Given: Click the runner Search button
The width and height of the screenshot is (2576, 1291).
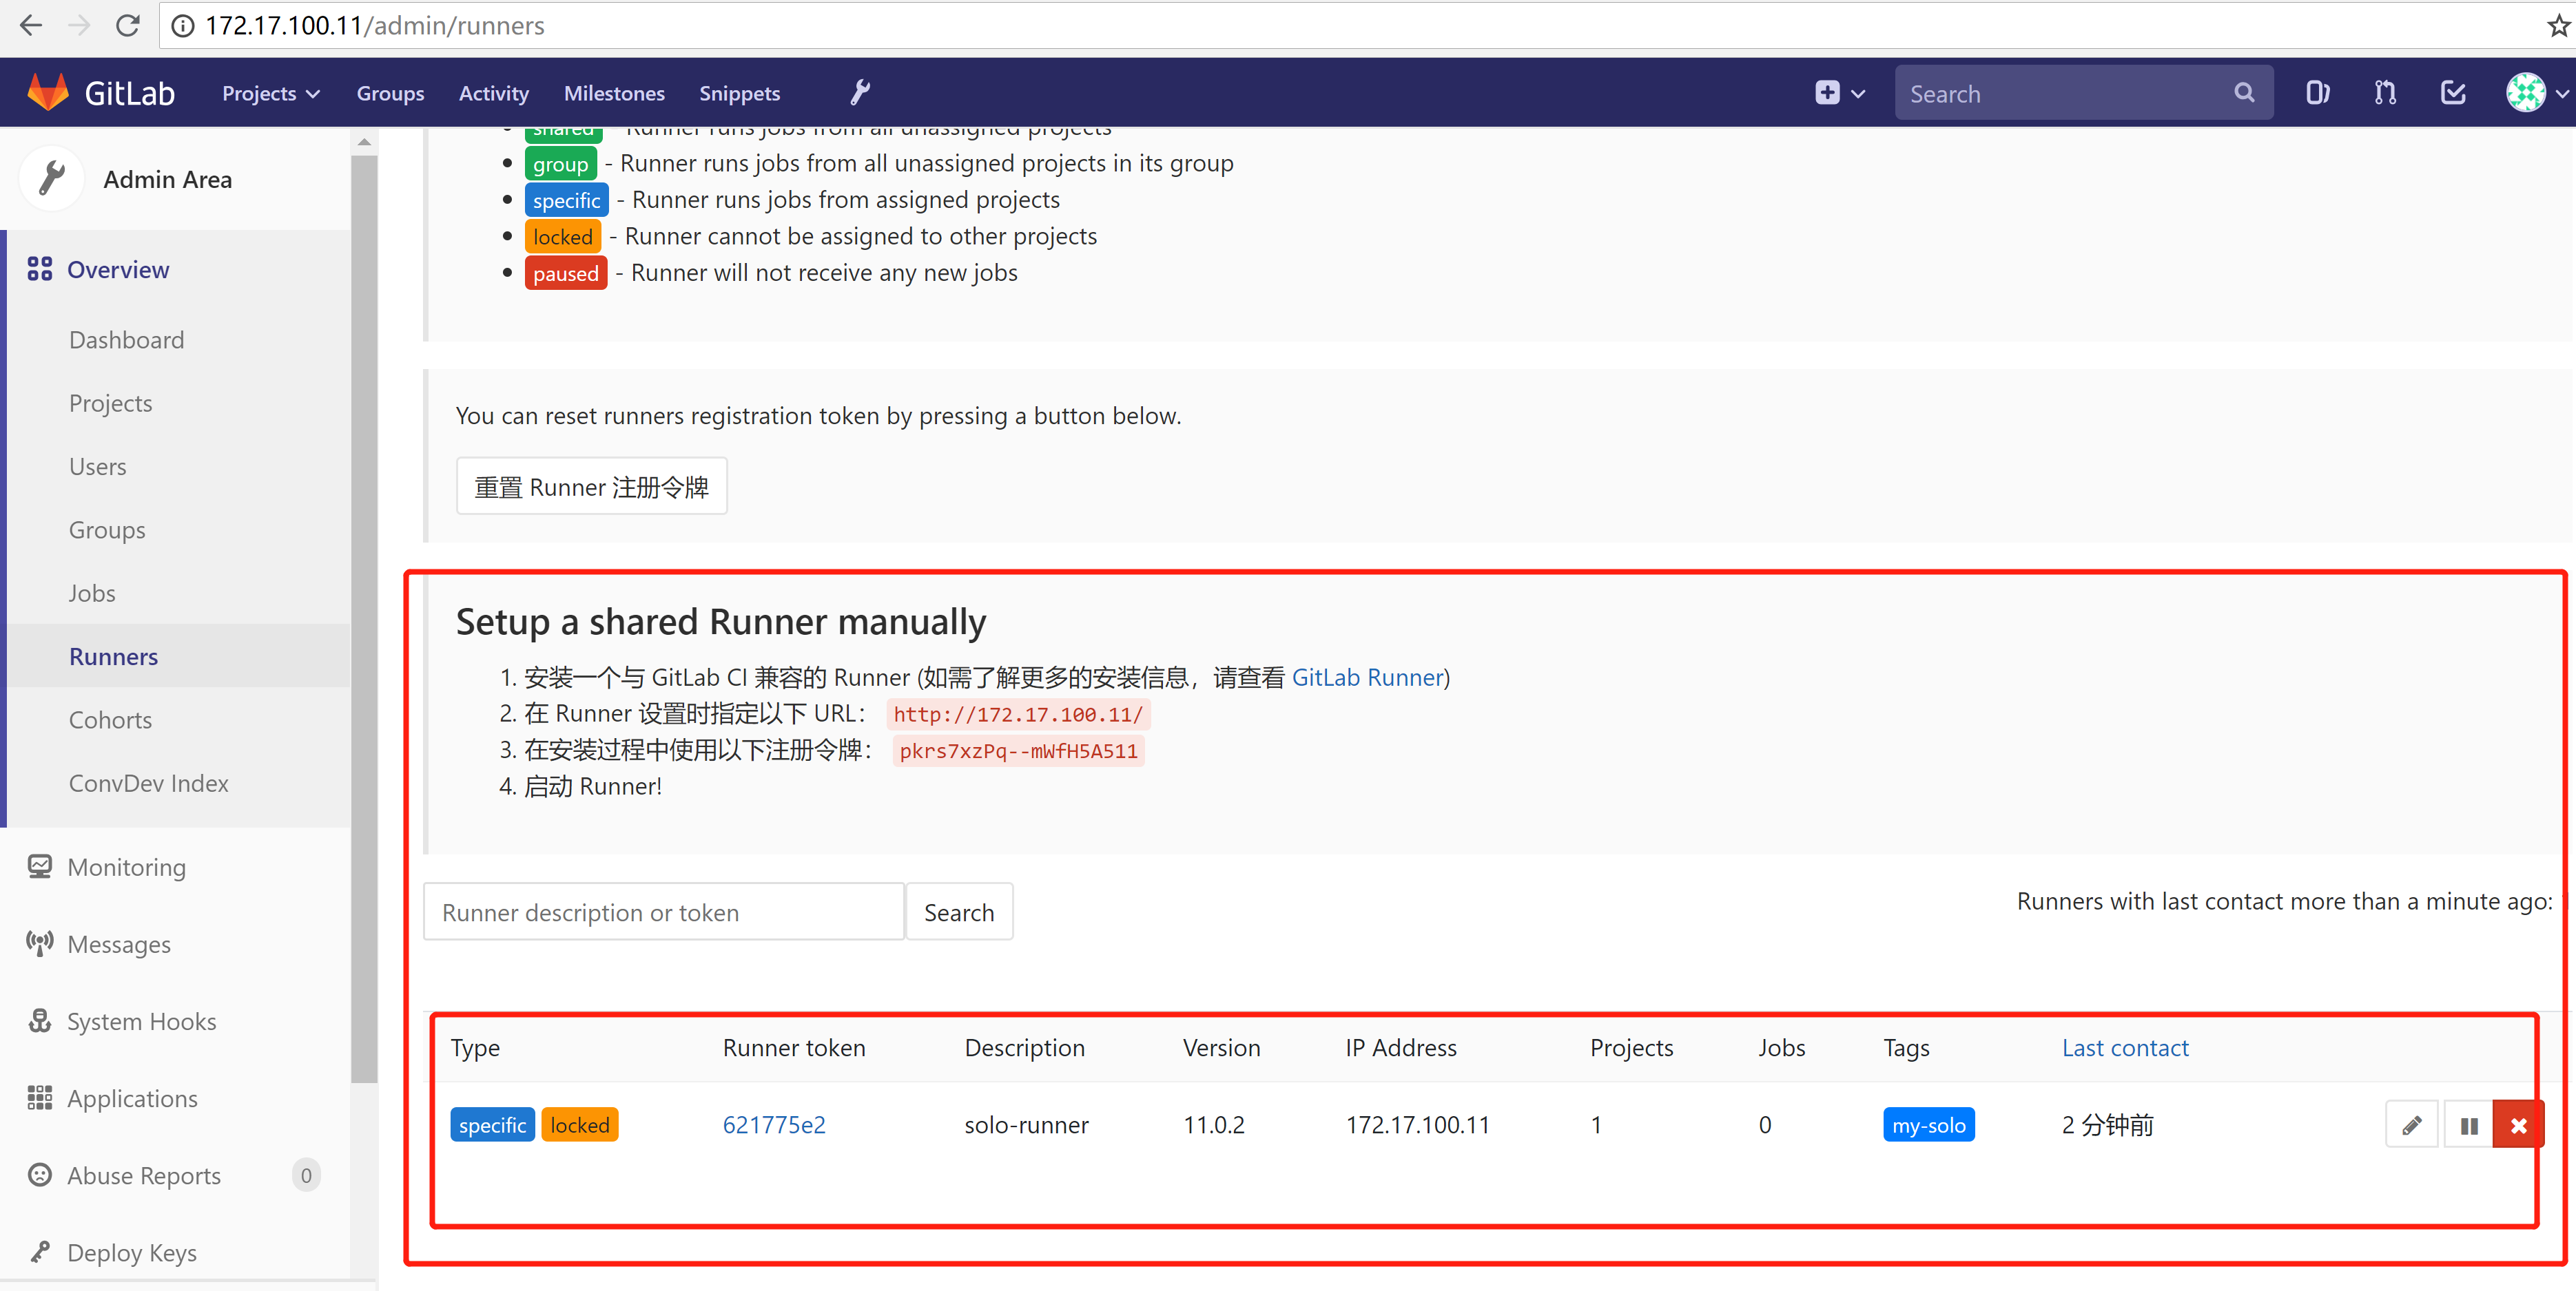Looking at the screenshot, I should tap(958, 912).
